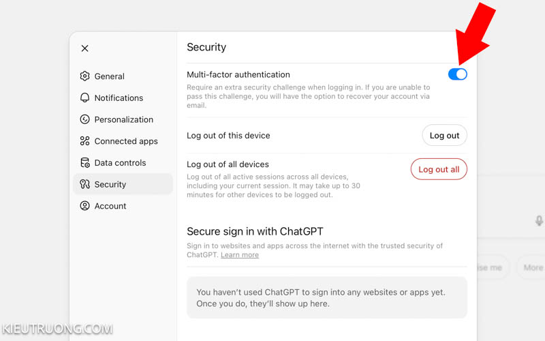Open the General settings tab
The width and height of the screenshot is (545, 341).
110,76
